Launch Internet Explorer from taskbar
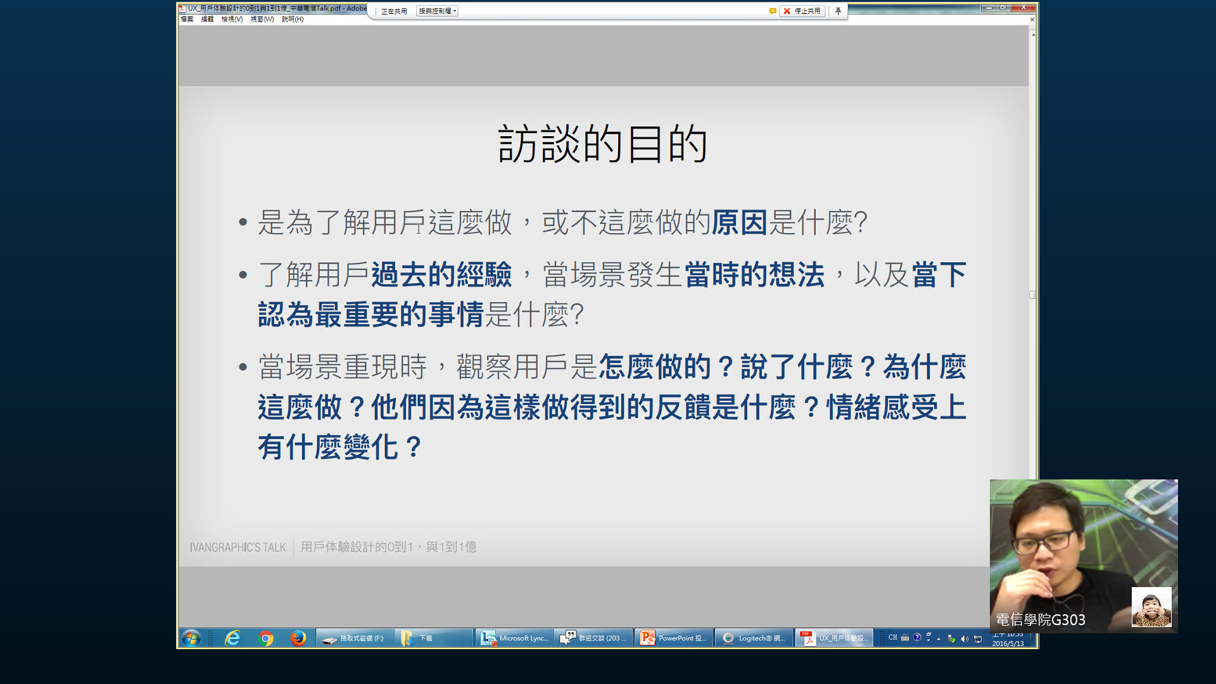1216x684 pixels. tap(233, 638)
